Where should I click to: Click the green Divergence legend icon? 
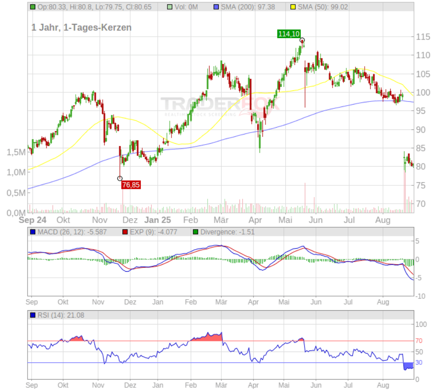point(196,232)
